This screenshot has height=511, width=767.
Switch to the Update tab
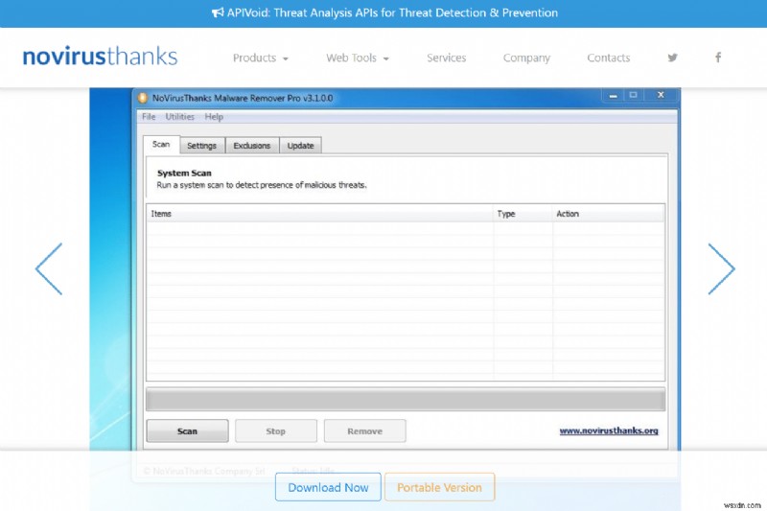pyautogui.click(x=300, y=146)
